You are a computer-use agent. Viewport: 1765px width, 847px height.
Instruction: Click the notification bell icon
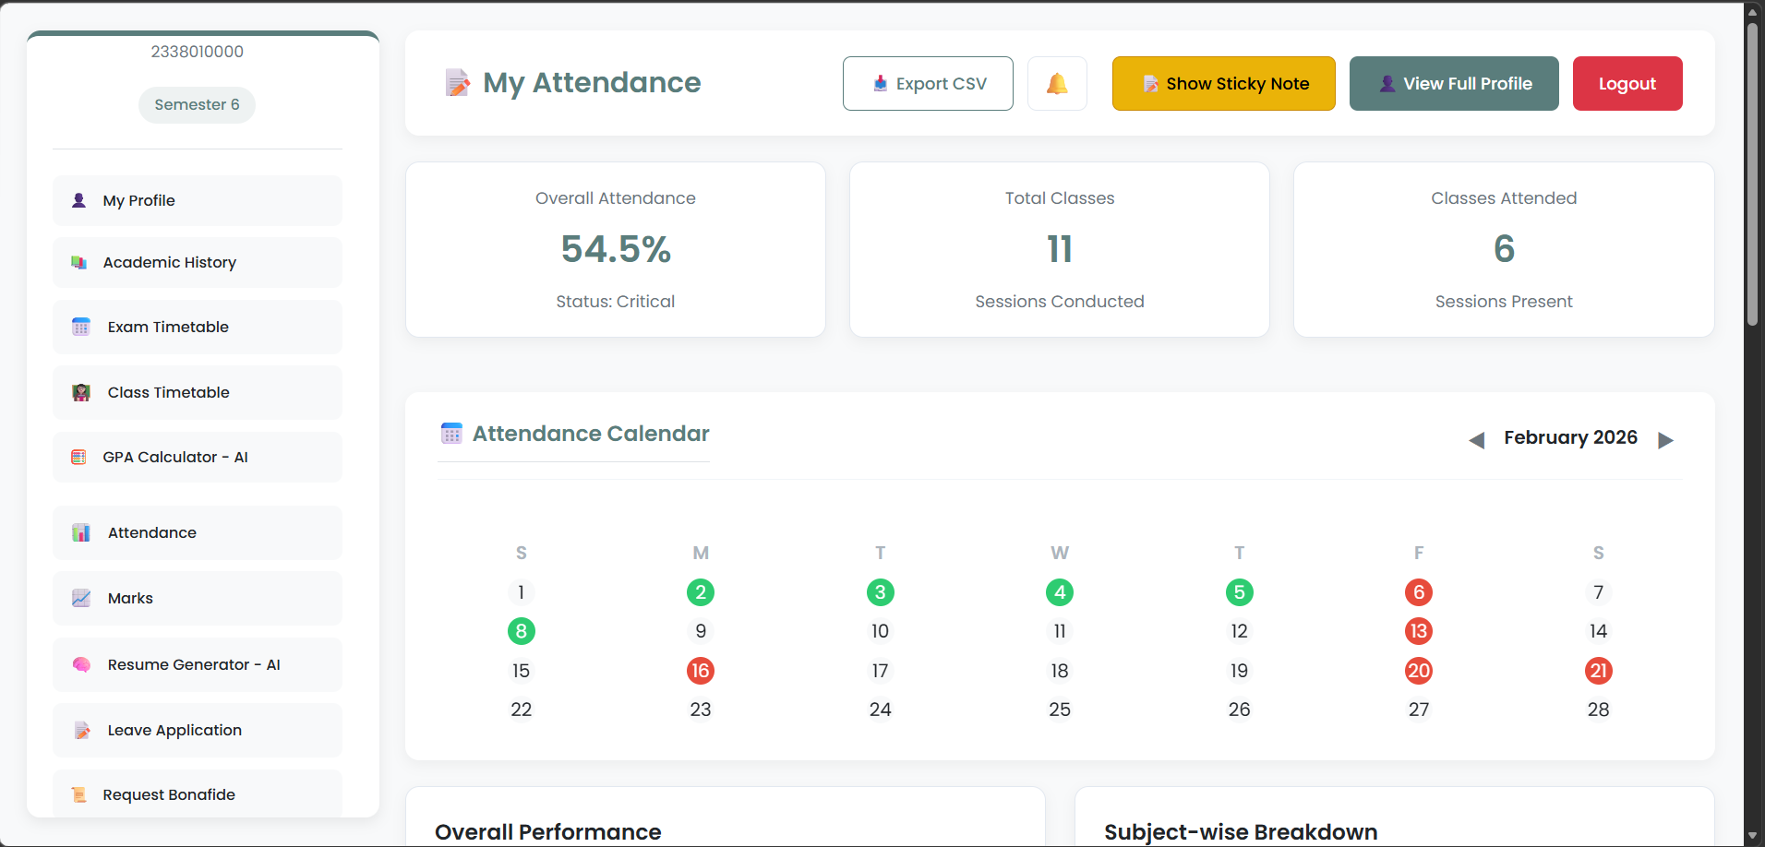point(1057,84)
